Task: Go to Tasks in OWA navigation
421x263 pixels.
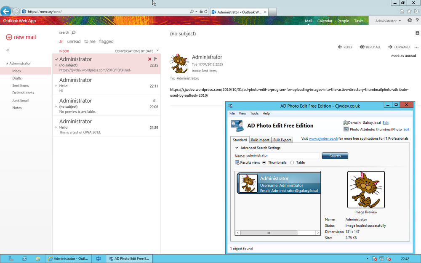Action: (x=358, y=21)
